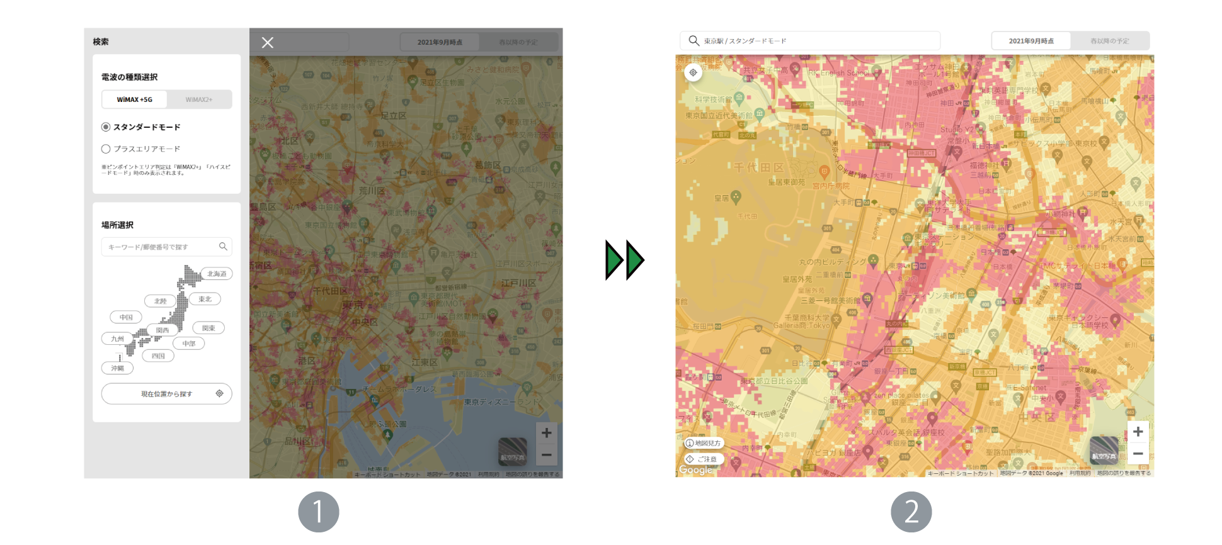
Task: Select 2021年9月時点 tab on right map
Action: tap(1031, 41)
